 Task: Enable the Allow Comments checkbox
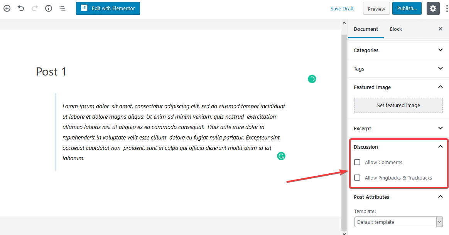coord(357,162)
